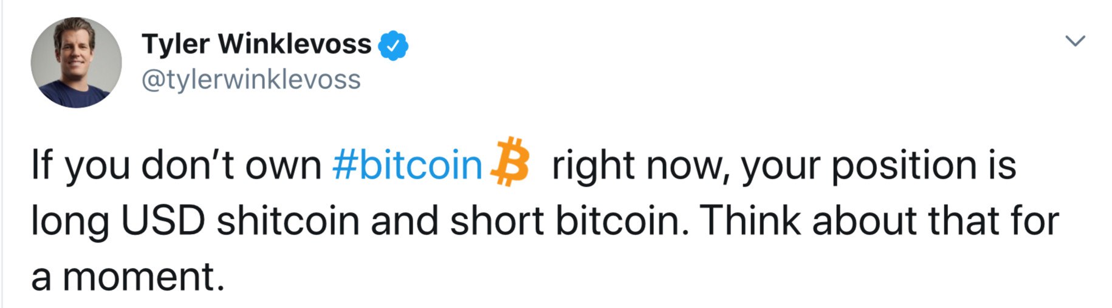Open the #bitcoin hashtag link
This screenshot has height=308, width=1112.
point(407,165)
